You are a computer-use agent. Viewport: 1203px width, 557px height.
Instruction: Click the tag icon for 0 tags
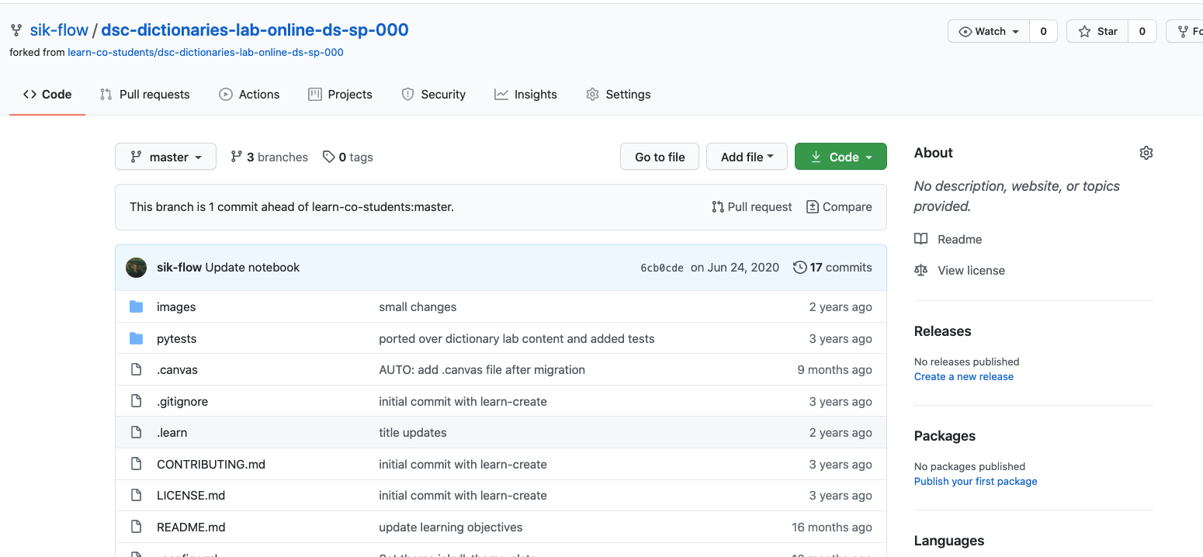(329, 157)
